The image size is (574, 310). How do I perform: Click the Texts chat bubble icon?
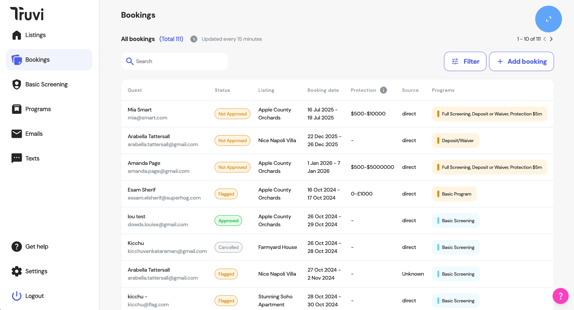[16, 158]
